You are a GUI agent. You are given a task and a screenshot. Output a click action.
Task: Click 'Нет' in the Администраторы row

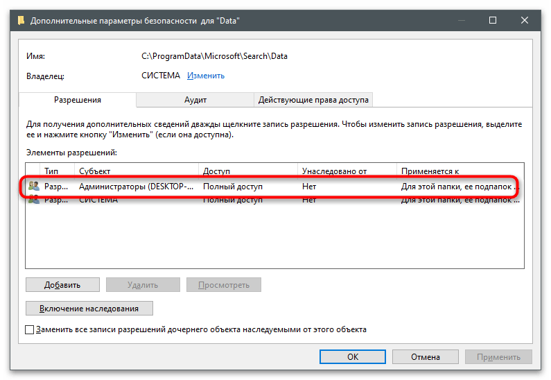click(309, 187)
